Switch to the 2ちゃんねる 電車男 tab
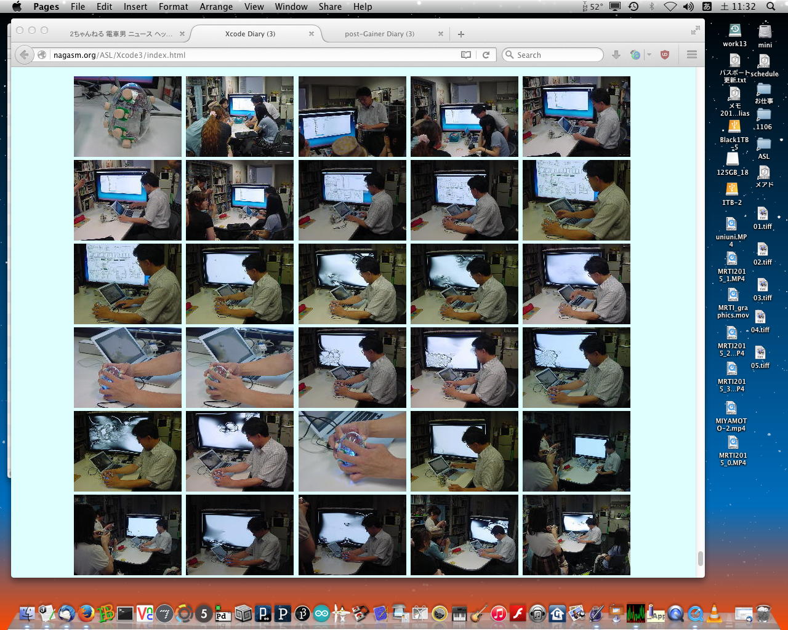 point(121,34)
